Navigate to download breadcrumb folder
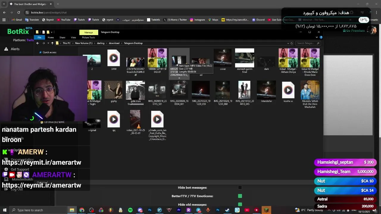The height and width of the screenshot is (214, 381). click(x=114, y=43)
